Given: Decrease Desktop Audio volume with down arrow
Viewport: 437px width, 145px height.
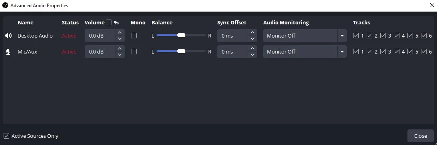Looking at the screenshot, I should [x=120, y=39].
